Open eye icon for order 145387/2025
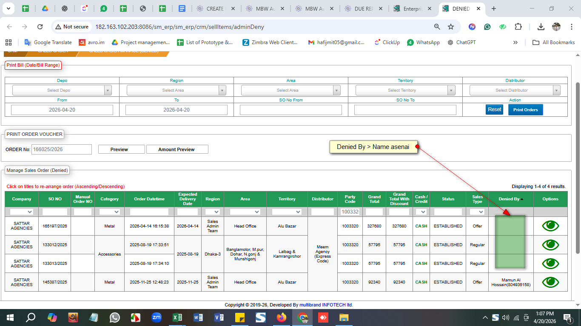Screen dimensions: 581x326 [550, 282]
